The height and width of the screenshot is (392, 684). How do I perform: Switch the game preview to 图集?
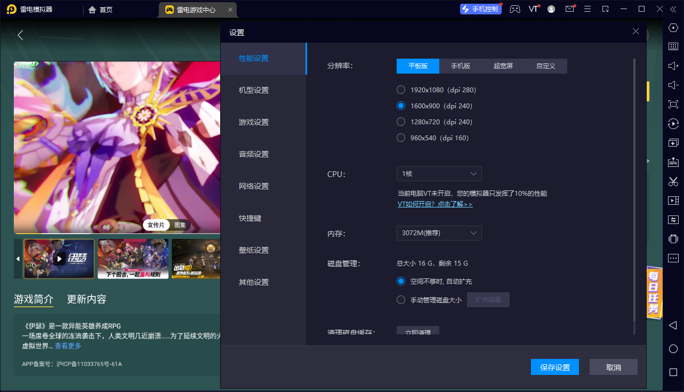coord(180,225)
